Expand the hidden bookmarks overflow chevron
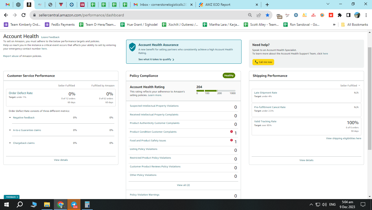This screenshot has width=372, height=210. 334,25
